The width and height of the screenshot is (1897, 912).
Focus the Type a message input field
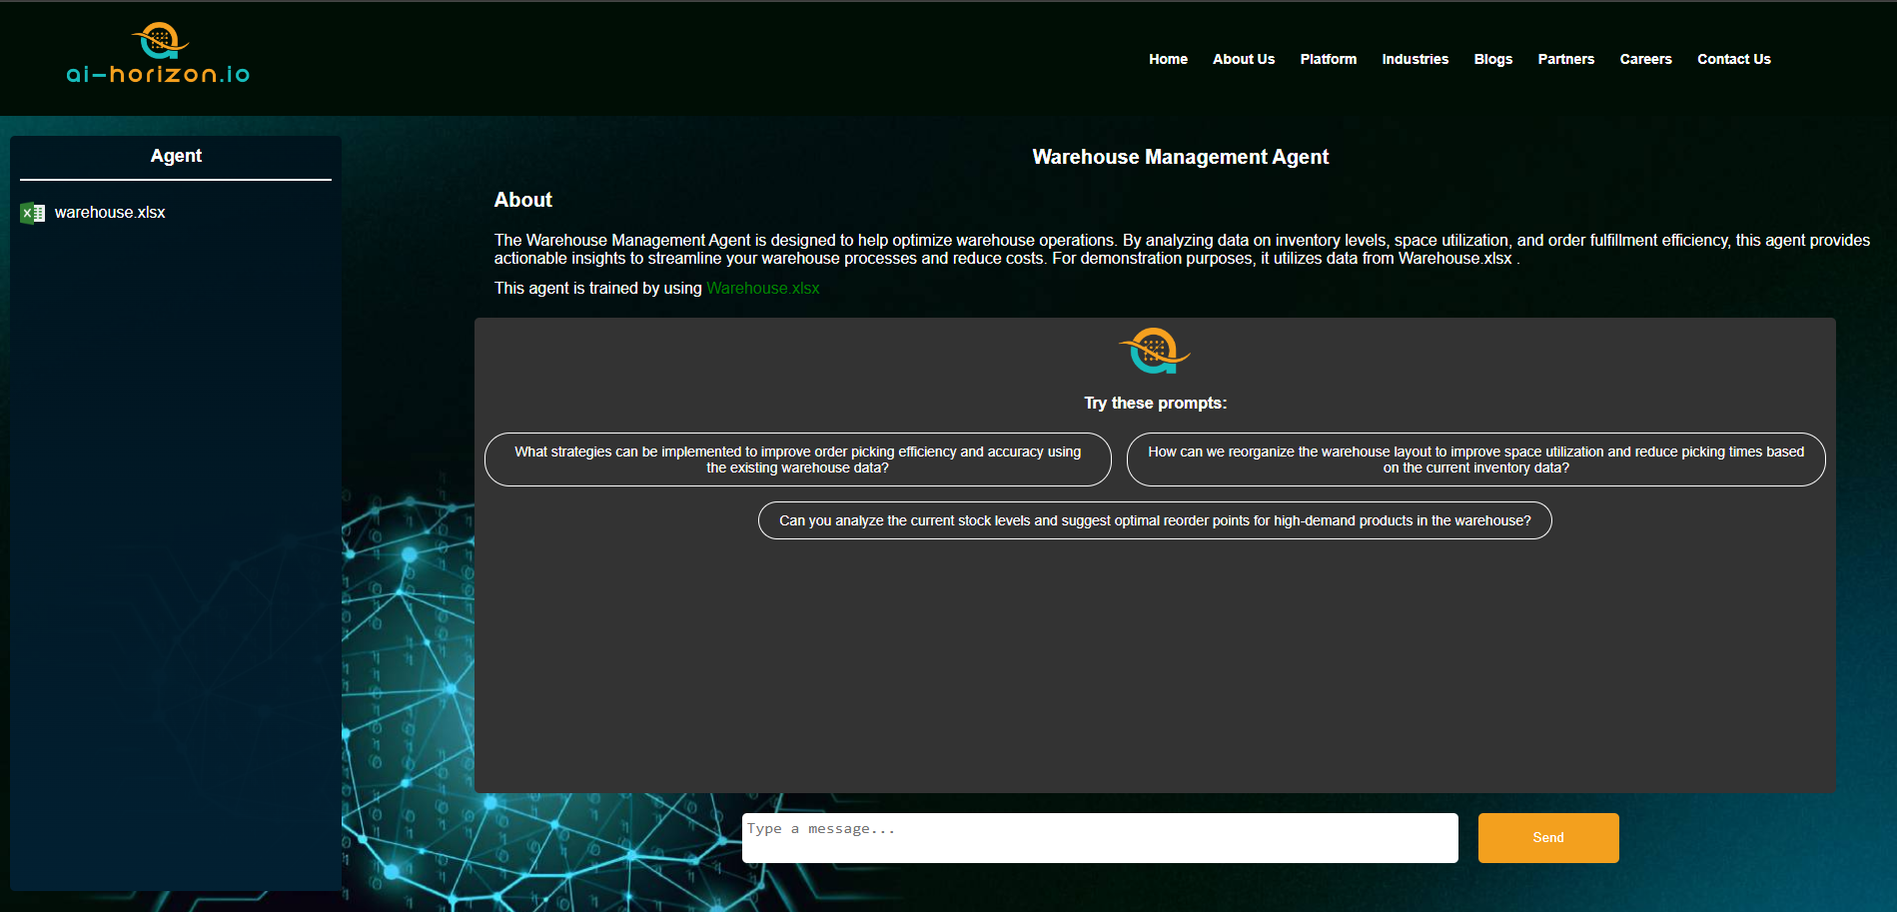point(1100,838)
